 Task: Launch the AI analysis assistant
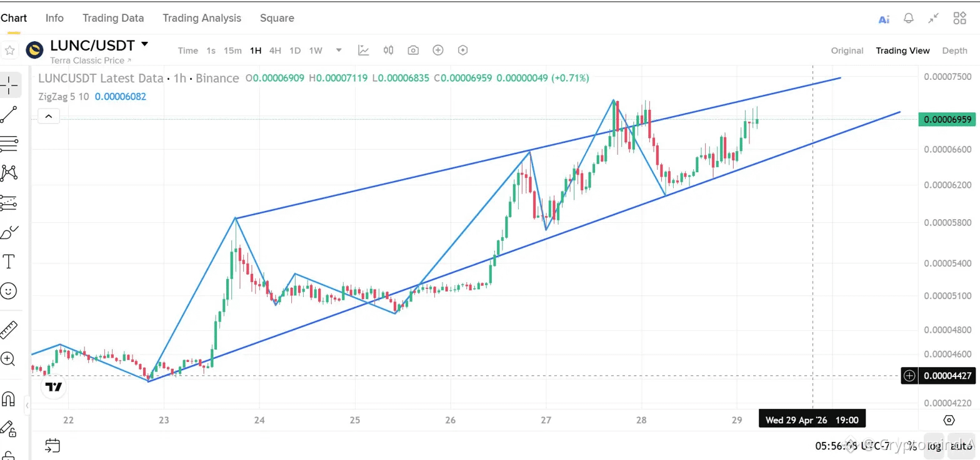click(x=884, y=19)
